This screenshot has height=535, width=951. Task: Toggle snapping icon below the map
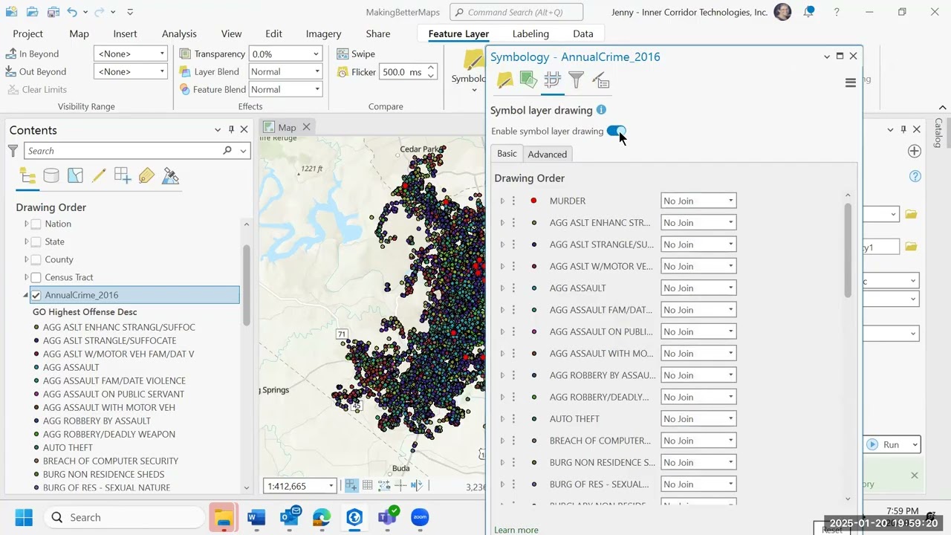[351, 485]
